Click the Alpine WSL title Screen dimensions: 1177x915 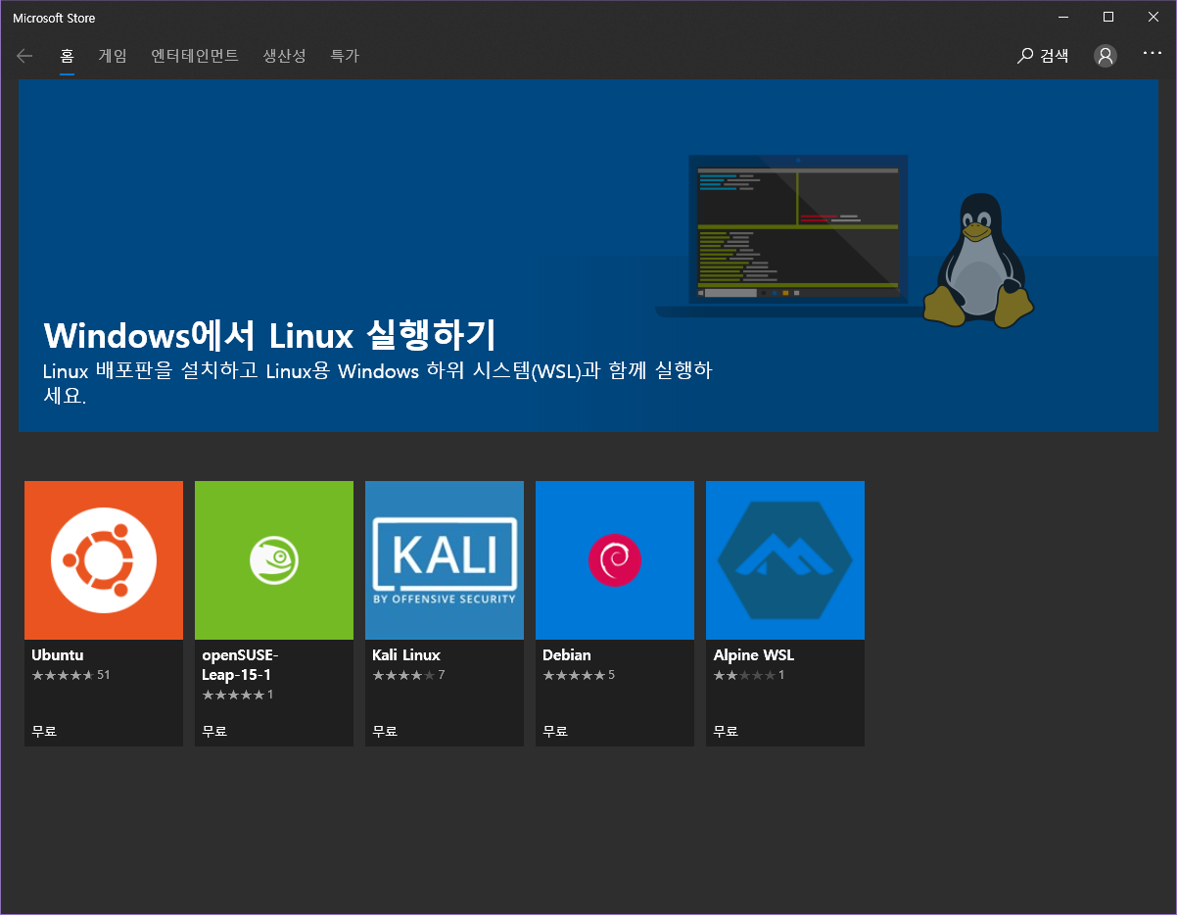755,654
